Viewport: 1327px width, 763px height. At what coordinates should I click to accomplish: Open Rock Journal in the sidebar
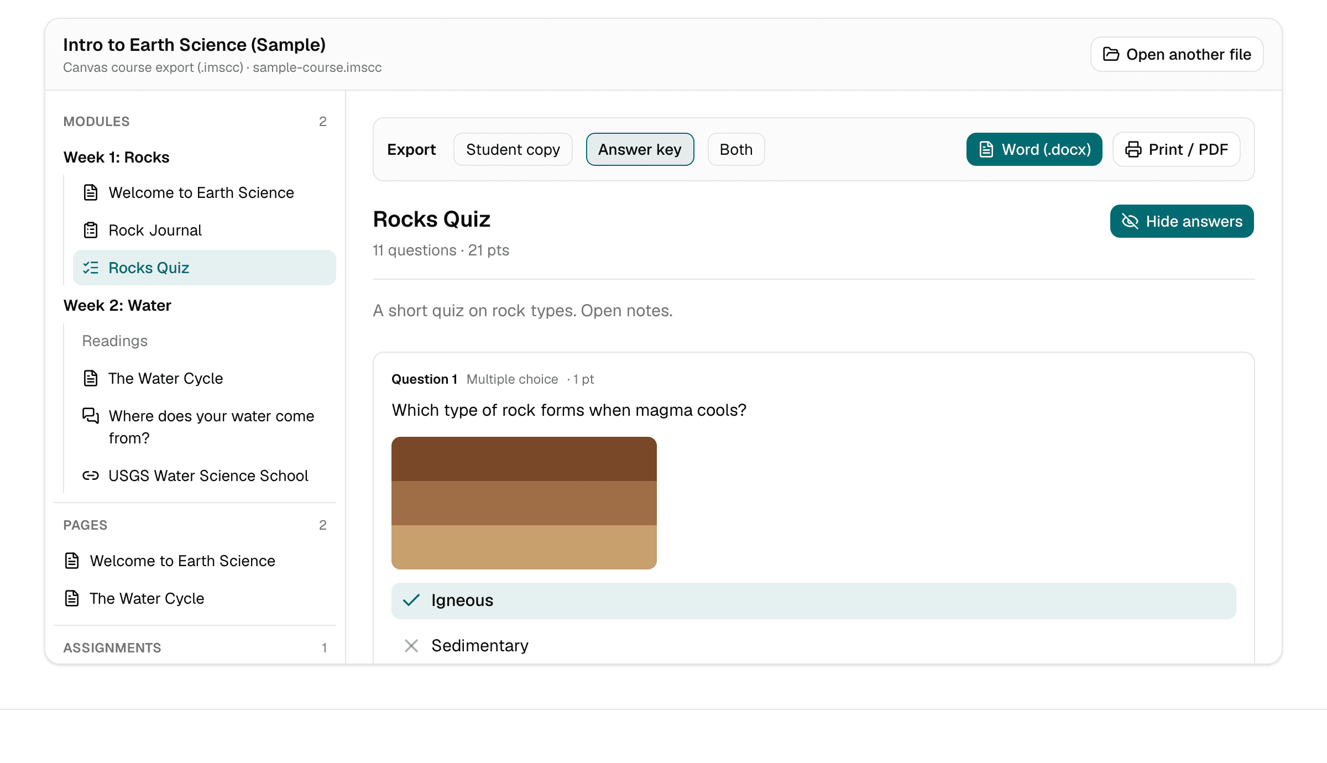click(205, 230)
